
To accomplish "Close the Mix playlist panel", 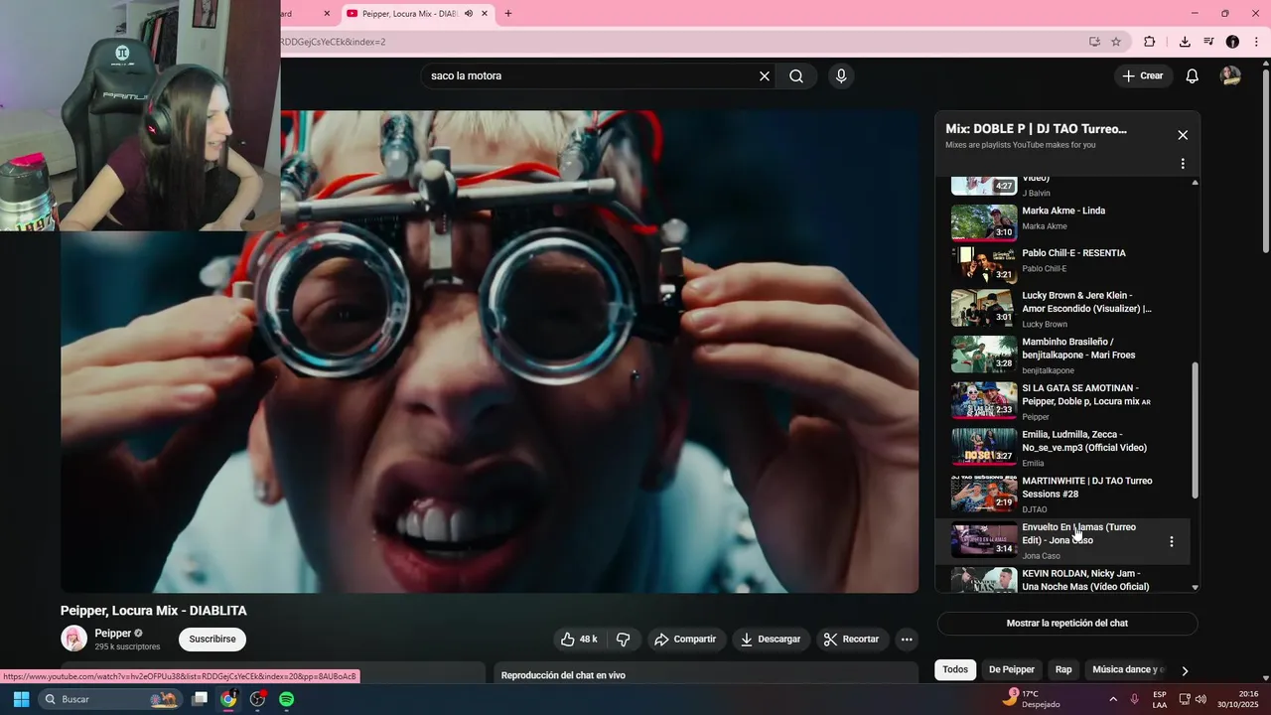I will 1183,135.
